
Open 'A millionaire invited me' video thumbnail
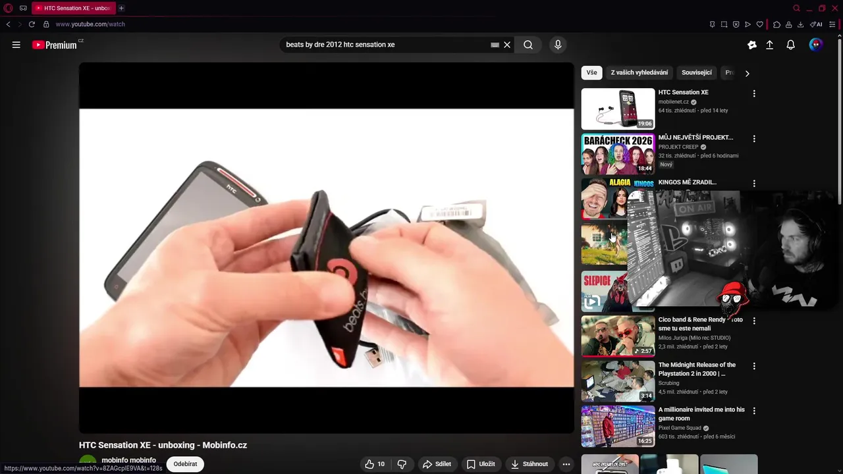point(618,426)
